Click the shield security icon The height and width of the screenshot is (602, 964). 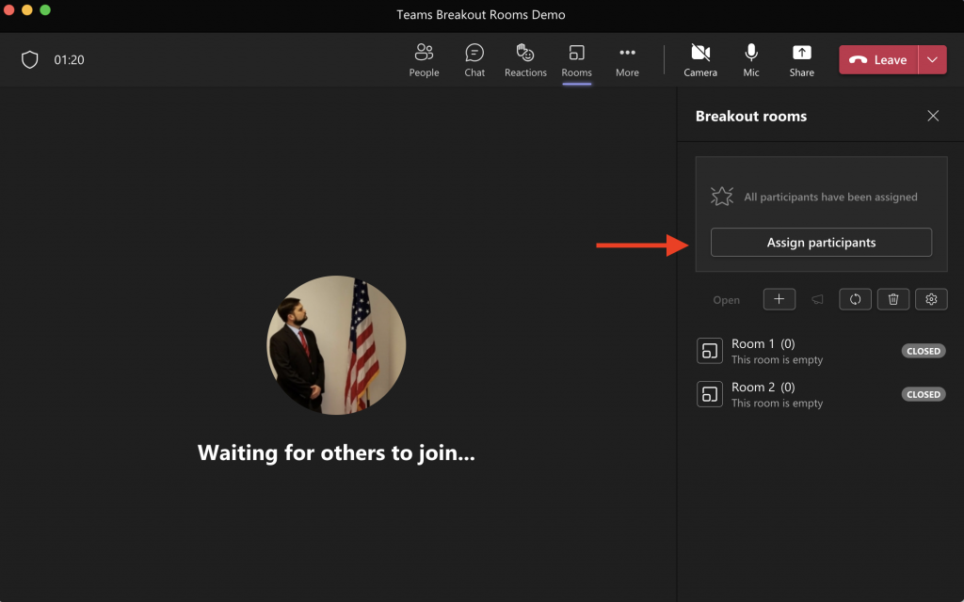tap(30, 60)
